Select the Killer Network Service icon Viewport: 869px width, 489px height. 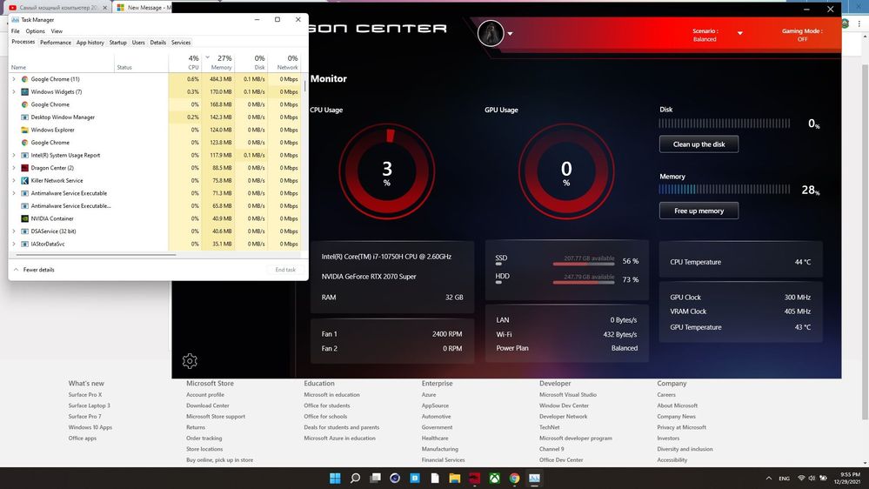(x=24, y=181)
